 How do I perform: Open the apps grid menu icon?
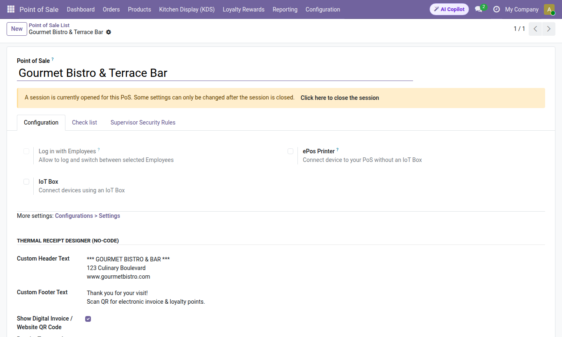point(11,9)
